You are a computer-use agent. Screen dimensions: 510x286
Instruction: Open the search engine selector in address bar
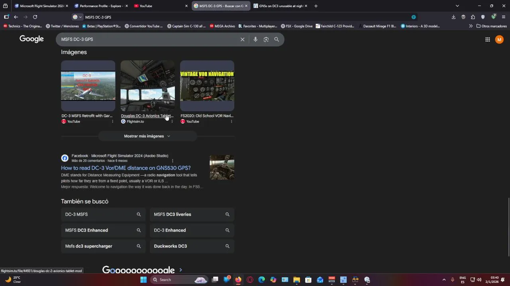click(77, 17)
